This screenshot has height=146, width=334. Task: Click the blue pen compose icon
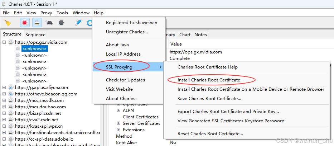[78, 23]
